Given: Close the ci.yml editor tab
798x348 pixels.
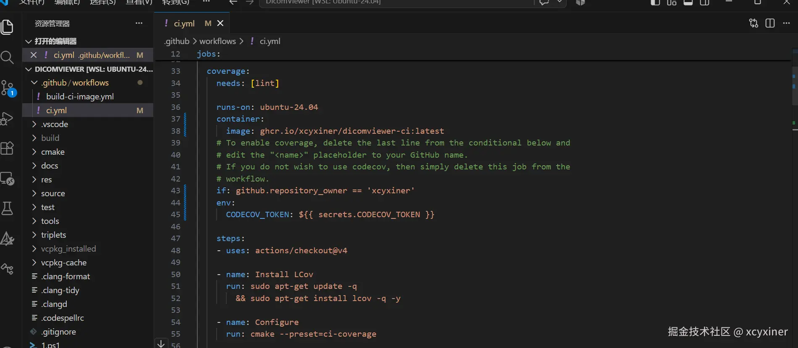Looking at the screenshot, I should tap(220, 23).
